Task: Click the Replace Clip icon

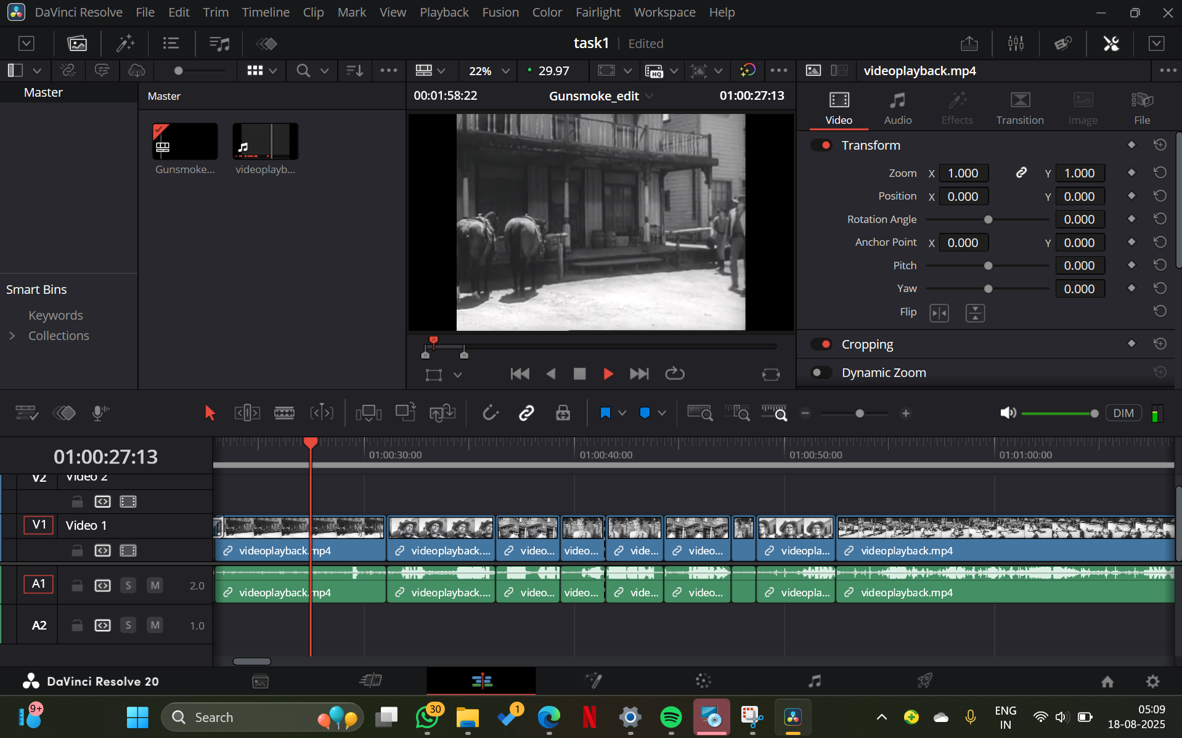Action: (442, 413)
